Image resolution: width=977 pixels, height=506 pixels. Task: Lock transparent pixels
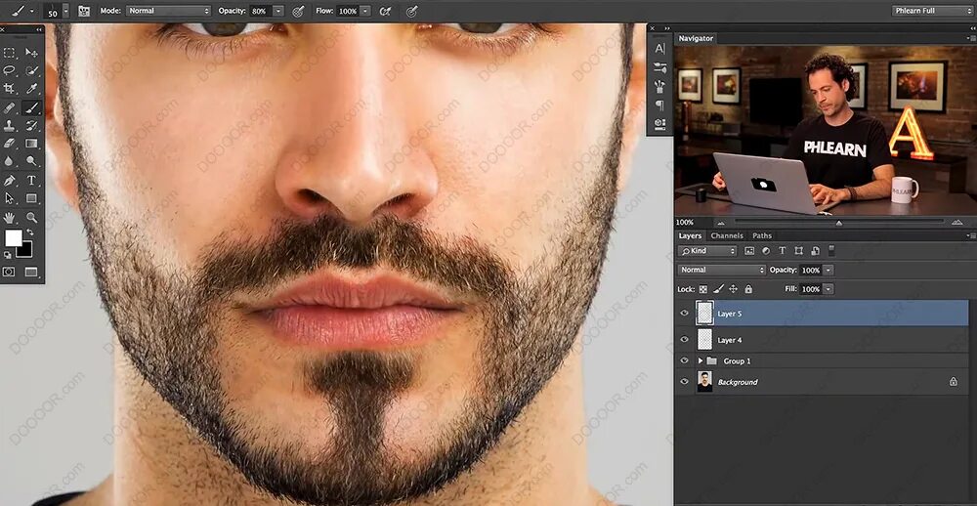pyautogui.click(x=702, y=289)
